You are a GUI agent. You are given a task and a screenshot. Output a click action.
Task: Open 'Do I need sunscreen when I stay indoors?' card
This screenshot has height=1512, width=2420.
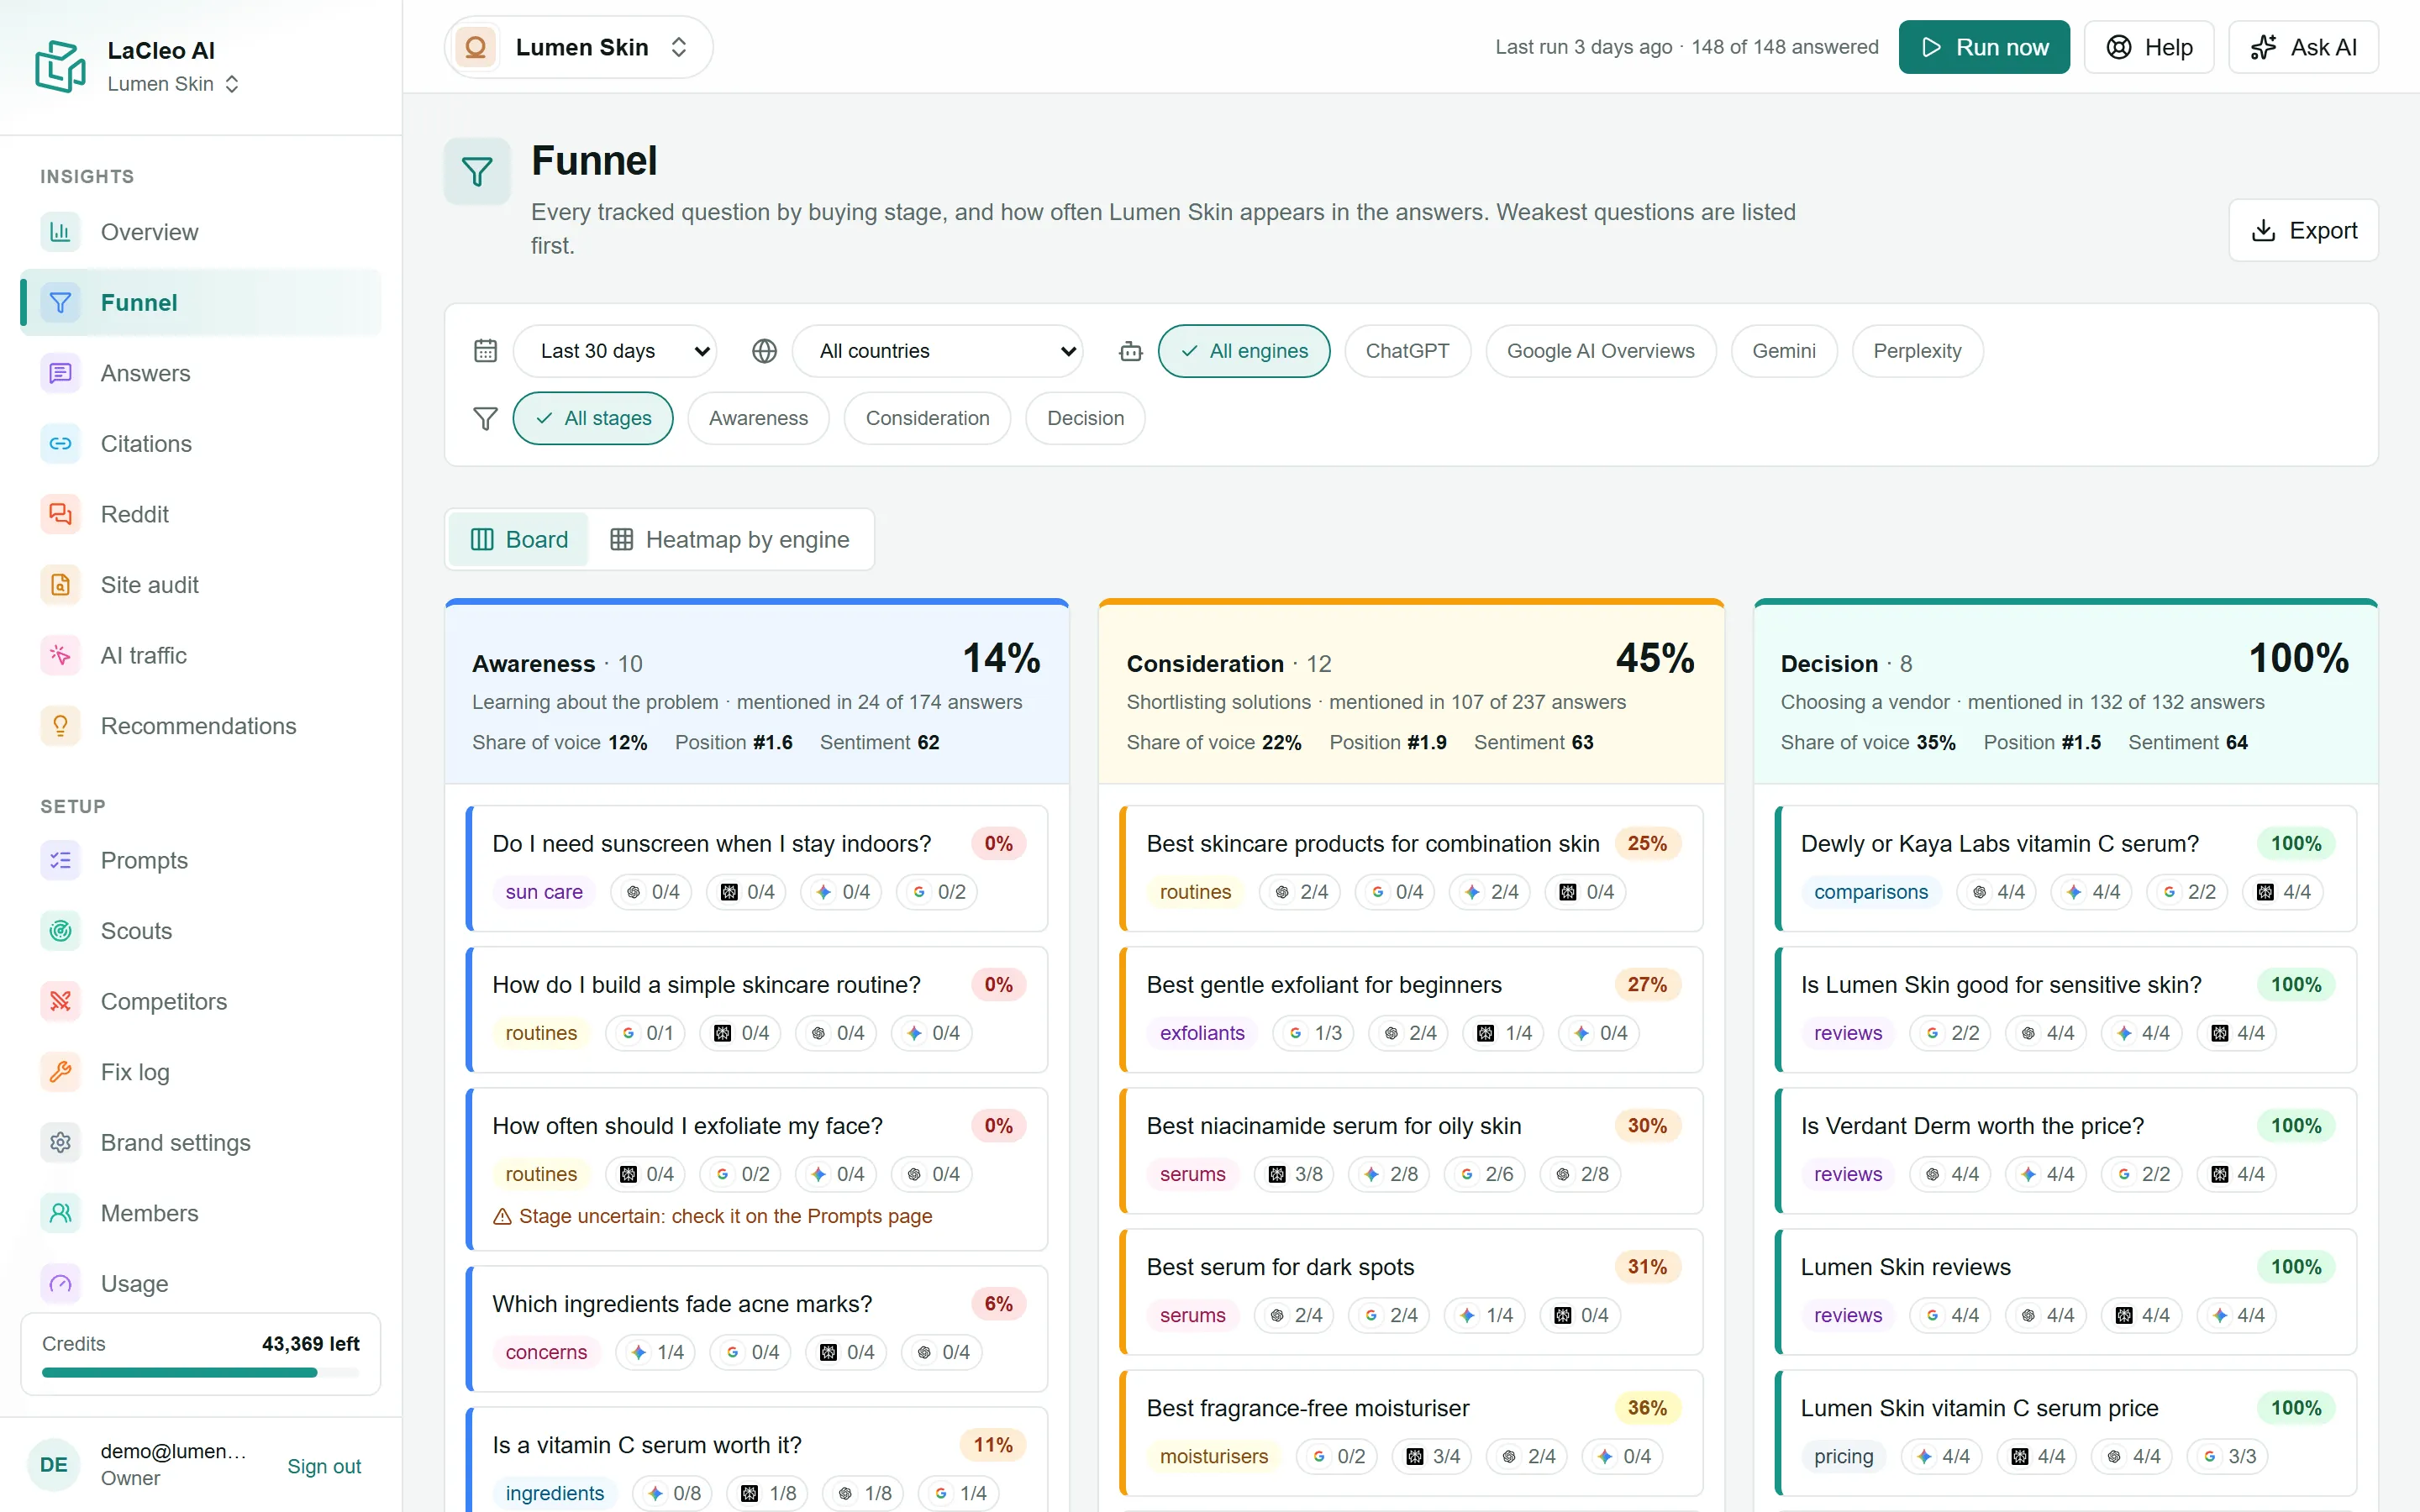(x=757, y=868)
